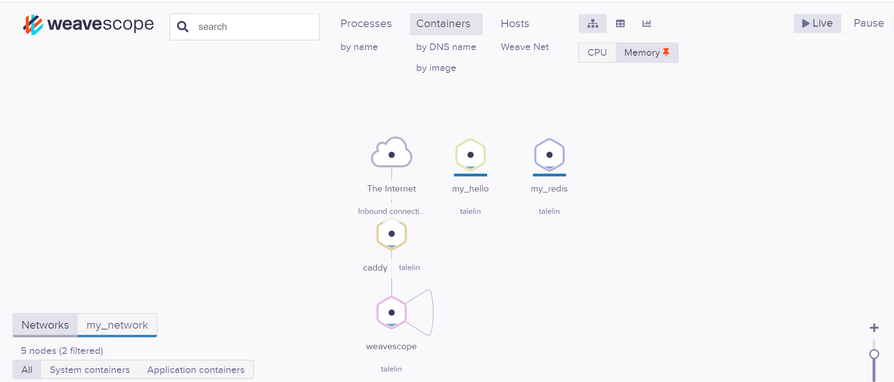This screenshot has height=382, width=894.
Task: Click the weavescope node label
Action: point(391,346)
